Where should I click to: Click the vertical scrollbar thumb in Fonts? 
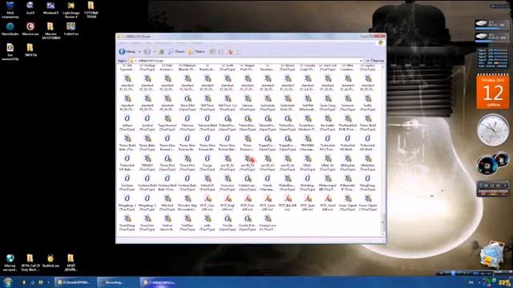[x=383, y=222]
